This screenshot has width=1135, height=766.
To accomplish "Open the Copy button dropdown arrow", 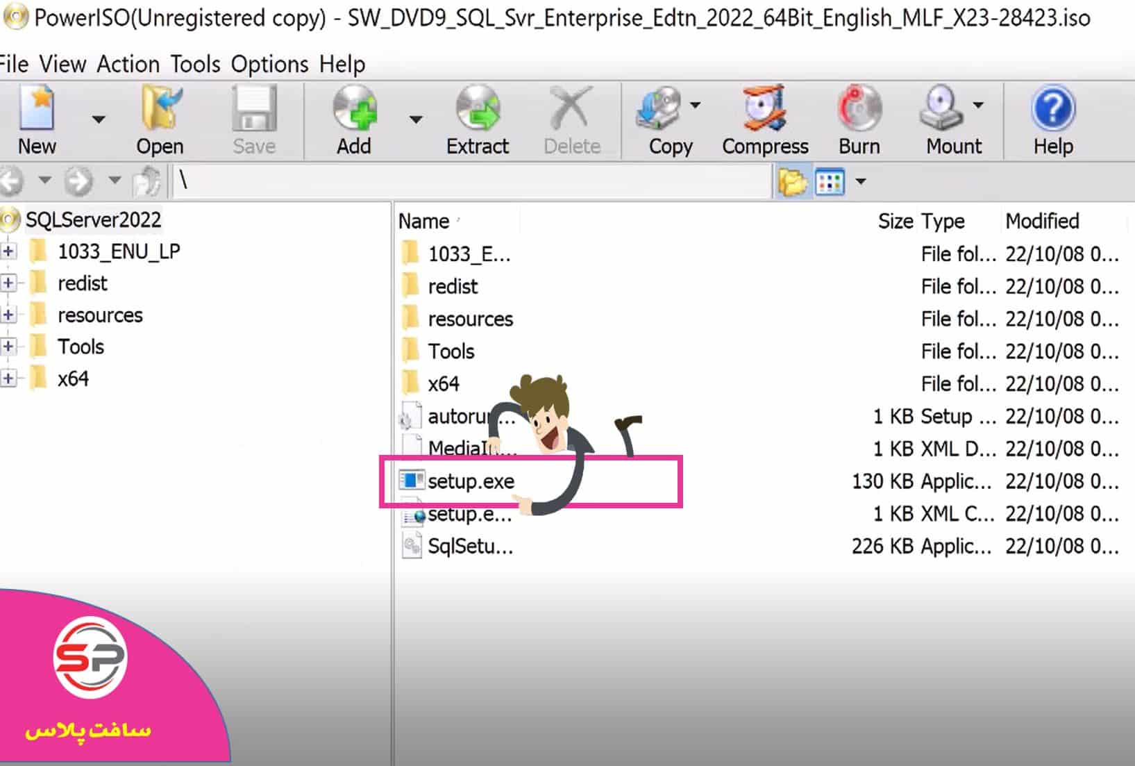I will click(695, 105).
